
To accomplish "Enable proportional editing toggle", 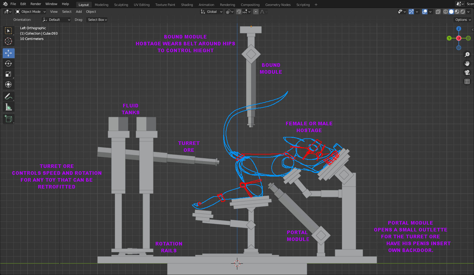I will click(256, 12).
